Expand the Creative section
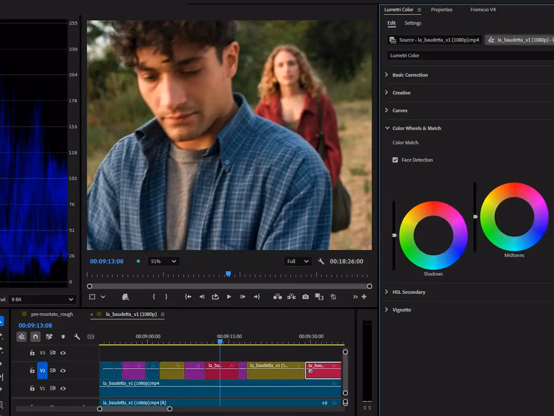Screen dimensions: 554x416 [x=387, y=92]
